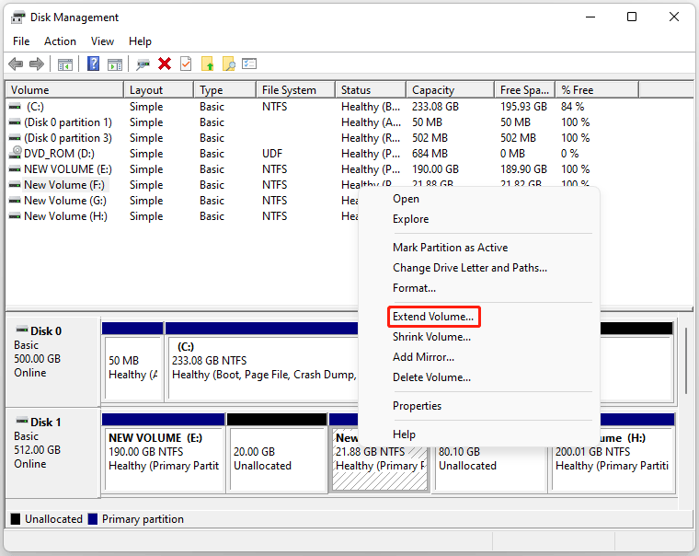Click the disc icon beside DVD_ROM (D:)
The image size is (699, 556).
pos(16,153)
